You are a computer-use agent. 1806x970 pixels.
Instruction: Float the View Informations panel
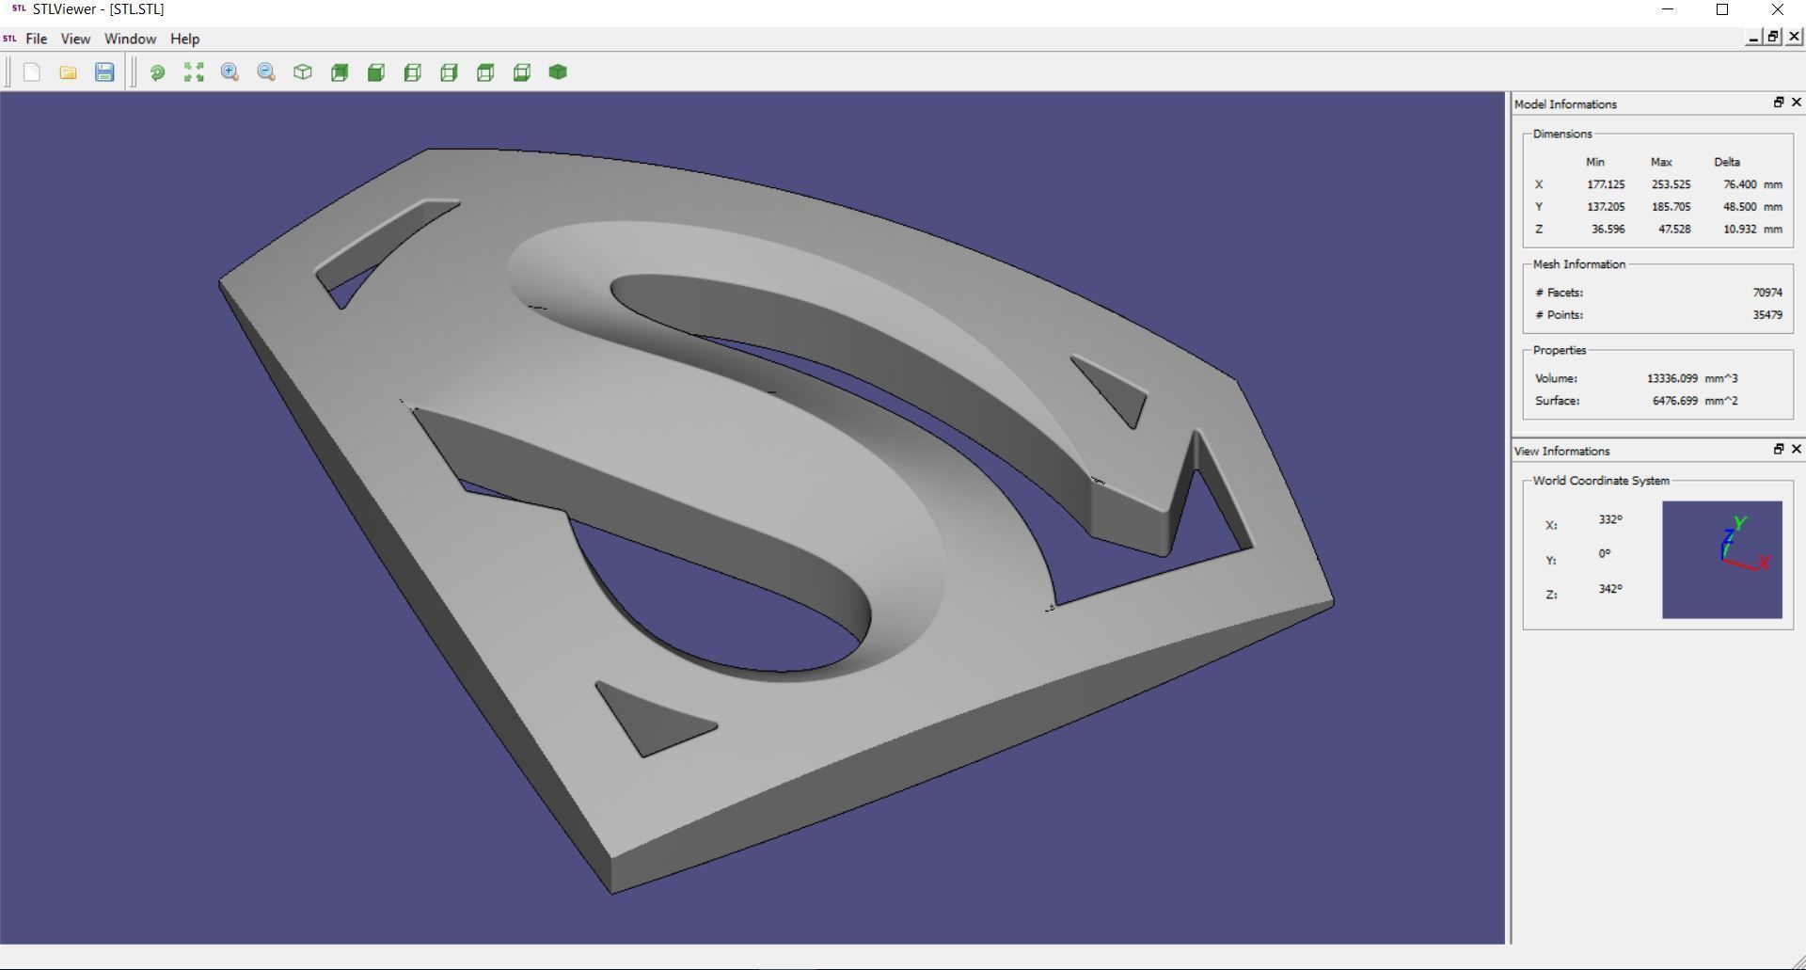(x=1779, y=450)
